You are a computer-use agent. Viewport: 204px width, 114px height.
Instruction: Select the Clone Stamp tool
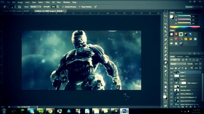coord(165,47)
